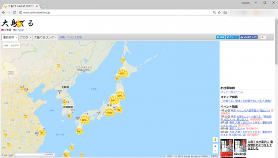Close the 大島てる browser tab

[x=37, y=6]
